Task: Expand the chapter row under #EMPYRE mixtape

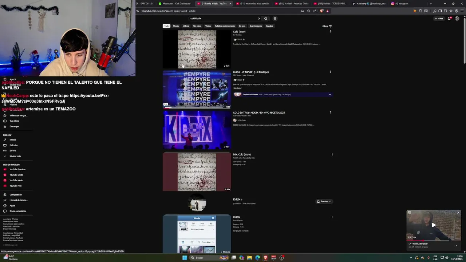Action: 283,95
